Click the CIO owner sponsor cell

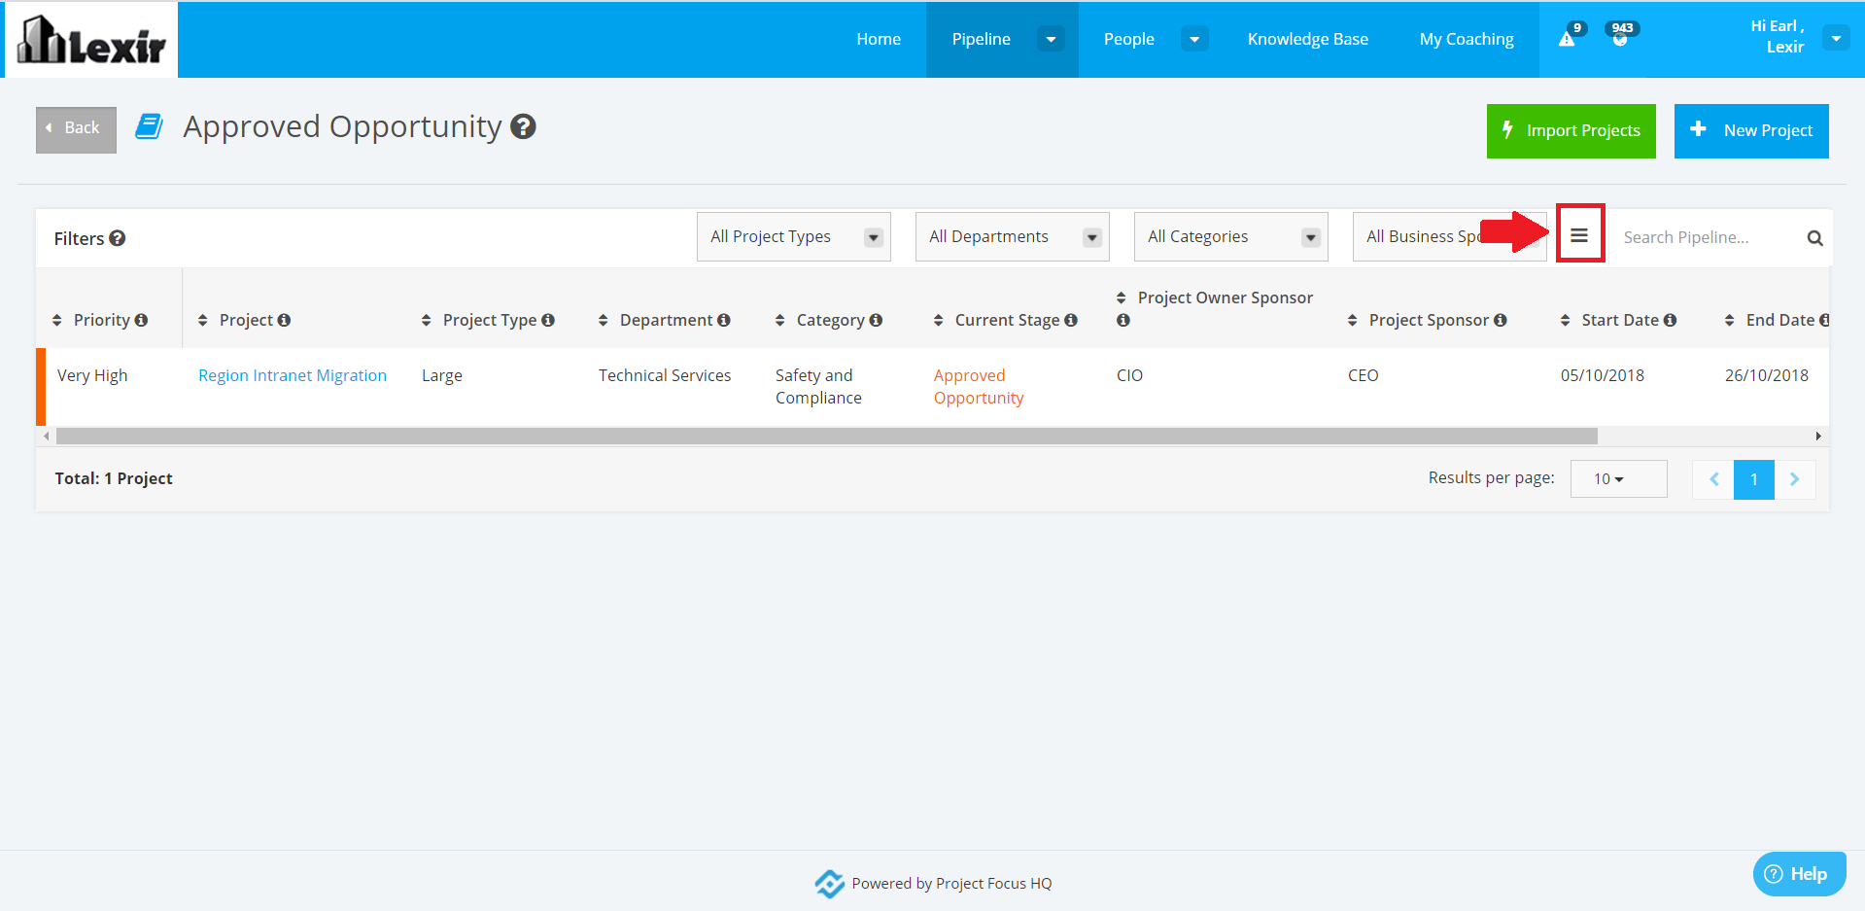[1129, 375]
